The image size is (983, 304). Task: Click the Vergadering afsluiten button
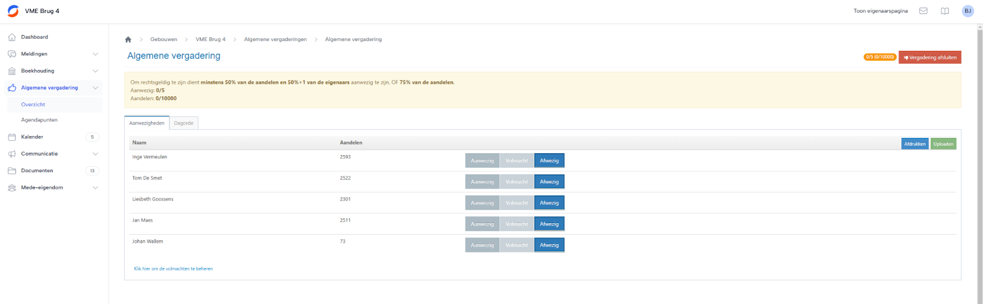tap(930, 58)
